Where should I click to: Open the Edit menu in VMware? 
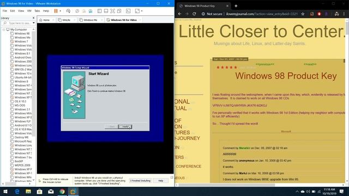(13, 11)
